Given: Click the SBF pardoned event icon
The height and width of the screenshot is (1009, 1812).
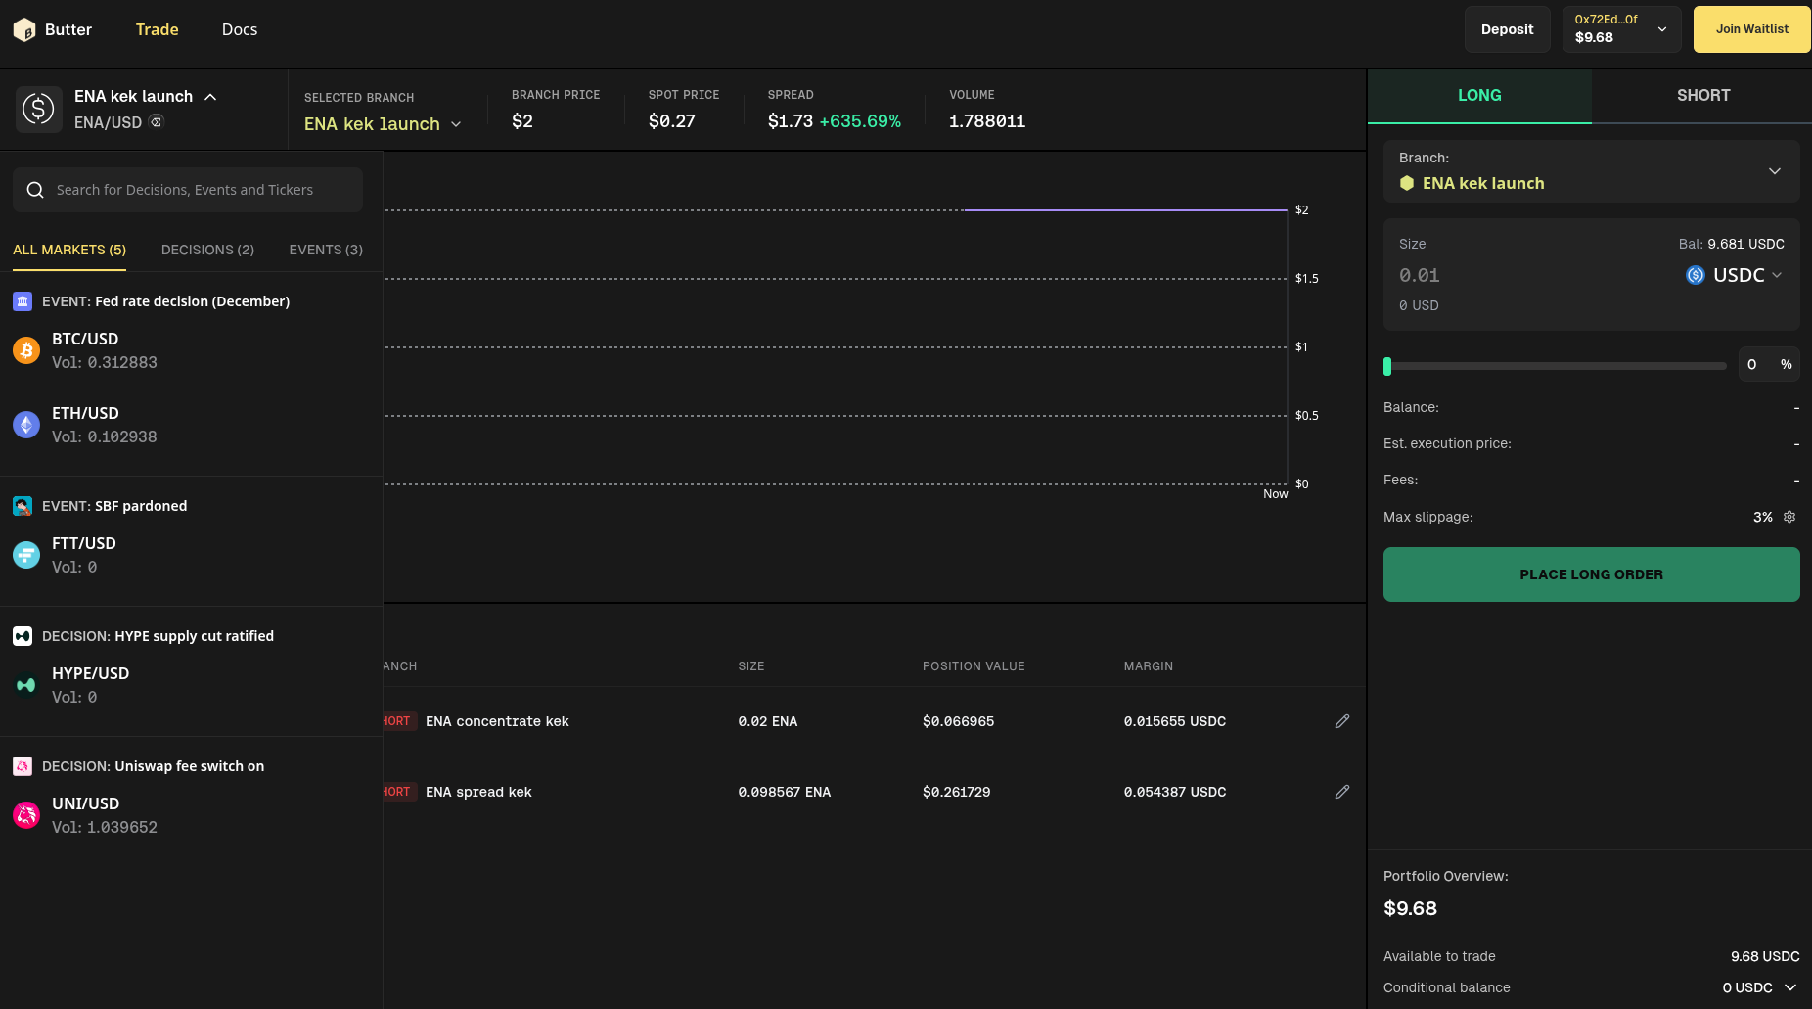Looking at the screenshot, I should (23, 506).
